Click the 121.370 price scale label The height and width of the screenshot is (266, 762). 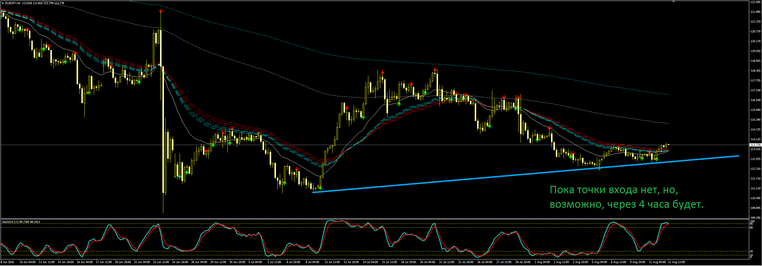click(x=755, y=22)
